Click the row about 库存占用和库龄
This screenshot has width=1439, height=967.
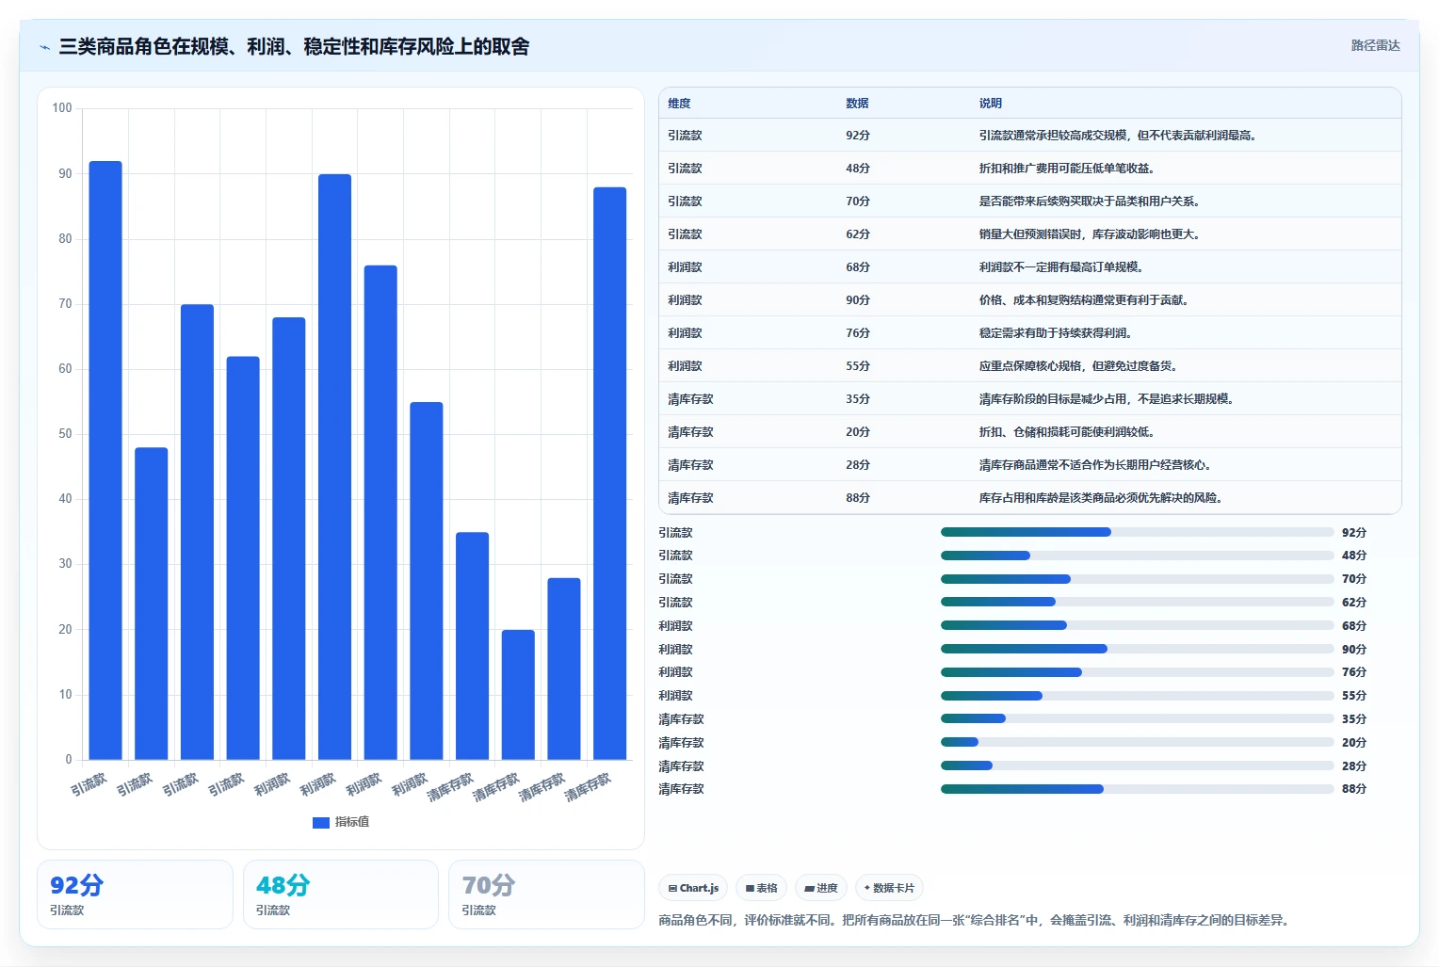pyautogui.click(x=1030, y=498)
